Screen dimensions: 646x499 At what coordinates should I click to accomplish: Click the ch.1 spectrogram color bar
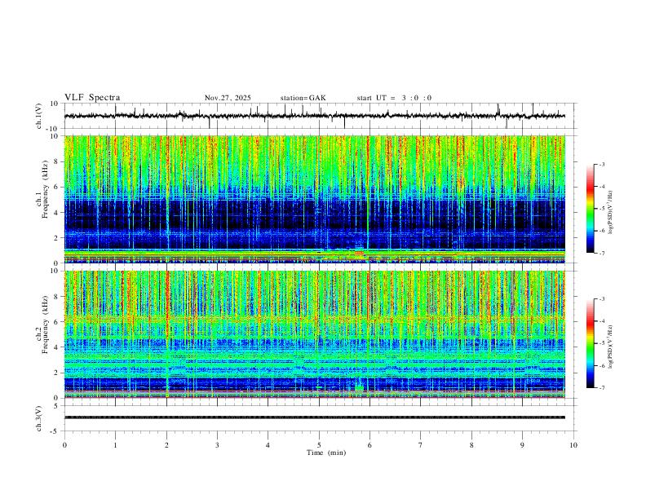tap(590, 209)
